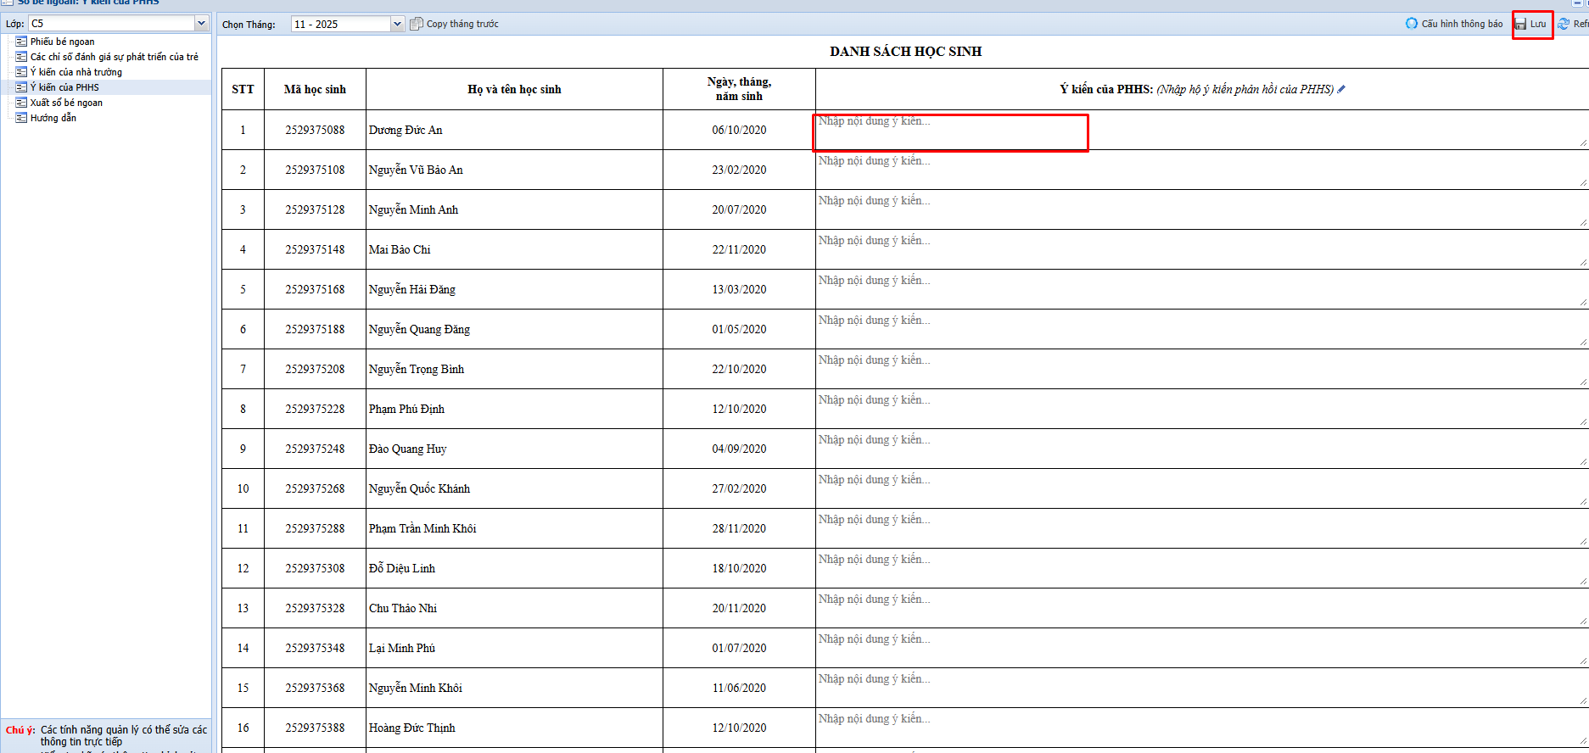This screenshot has height=753, width=1589.
Task: Click opinion textbox for Lại Minh Phú
Action: point(1202,649)
